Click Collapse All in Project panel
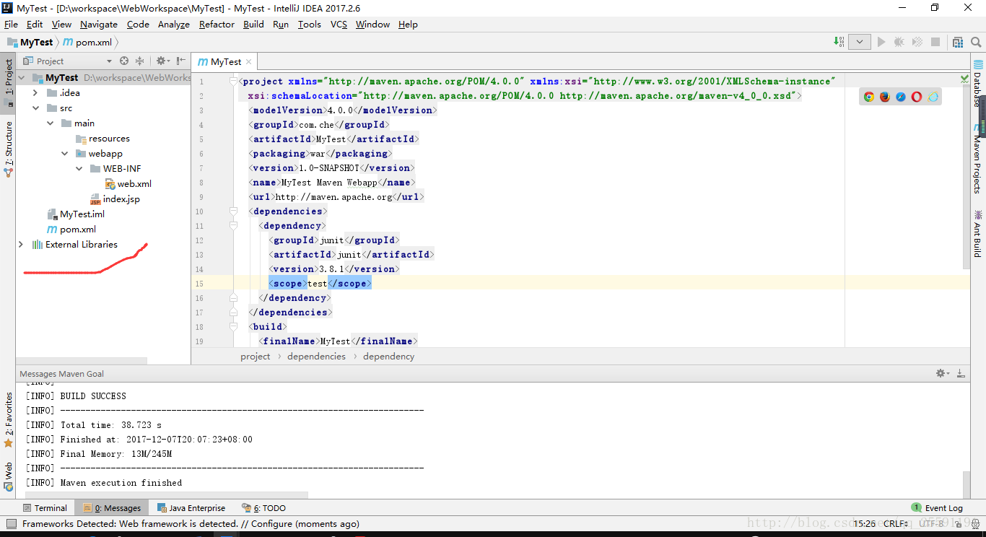 (x=140, y=61)
